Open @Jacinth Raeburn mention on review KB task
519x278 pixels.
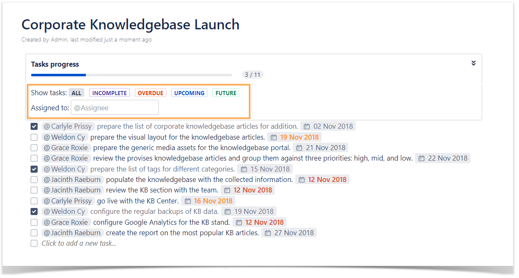click(x=72, y=190)
